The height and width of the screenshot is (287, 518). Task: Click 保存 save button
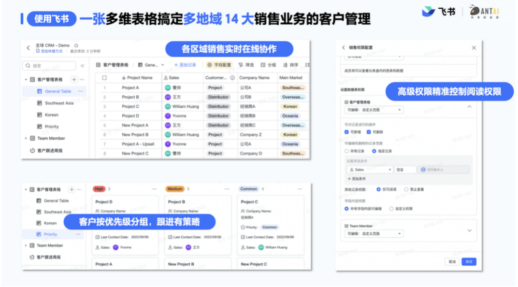pos(469,262)
